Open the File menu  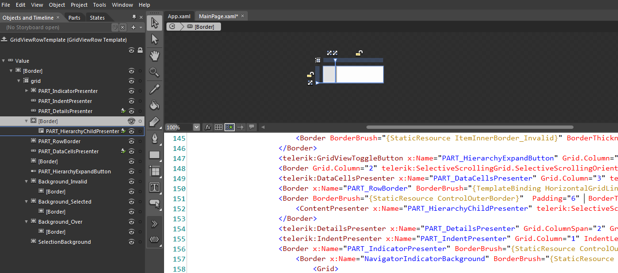(x=6, y=5)
